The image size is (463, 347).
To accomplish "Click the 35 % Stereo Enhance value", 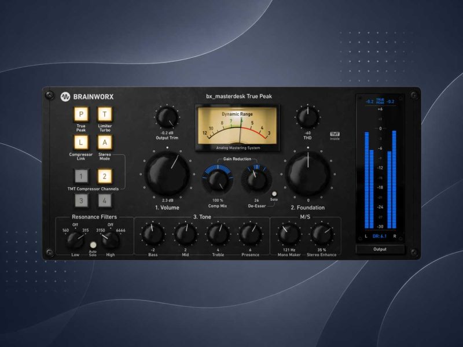I will coord(322,250).
